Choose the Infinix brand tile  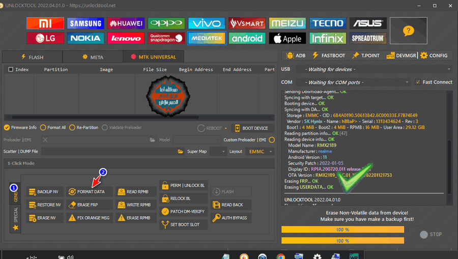(328, 38)
